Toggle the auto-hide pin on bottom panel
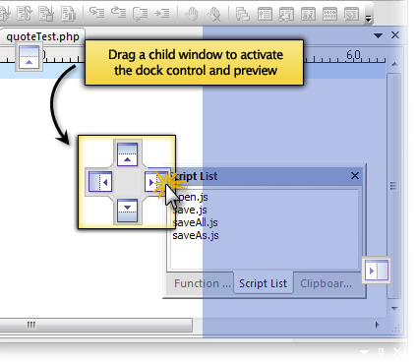Screen dimensions: 416x364 tap(381, 352)
